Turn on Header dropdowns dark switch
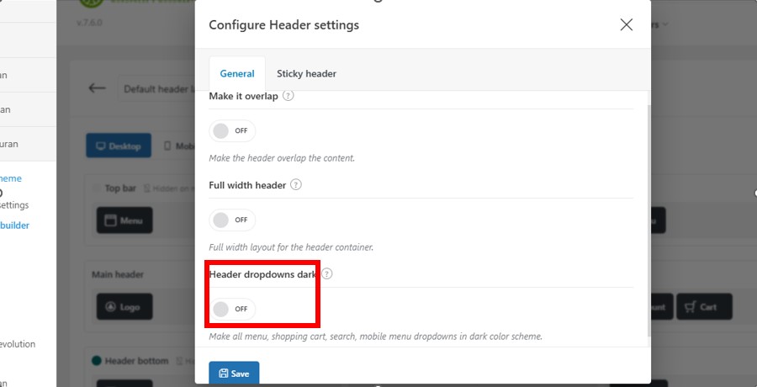This screenshot has height=387, width=757. pos(232,310)
